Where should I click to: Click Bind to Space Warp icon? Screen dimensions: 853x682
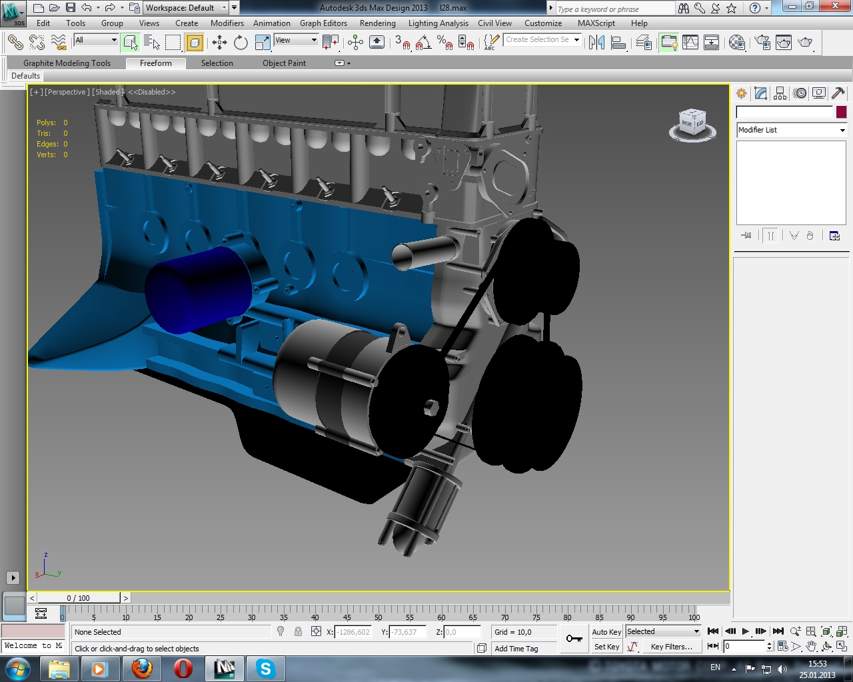(59, 43)
